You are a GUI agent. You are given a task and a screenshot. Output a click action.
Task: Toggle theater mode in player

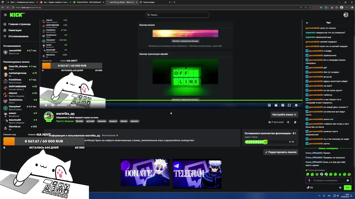[283, 105]
